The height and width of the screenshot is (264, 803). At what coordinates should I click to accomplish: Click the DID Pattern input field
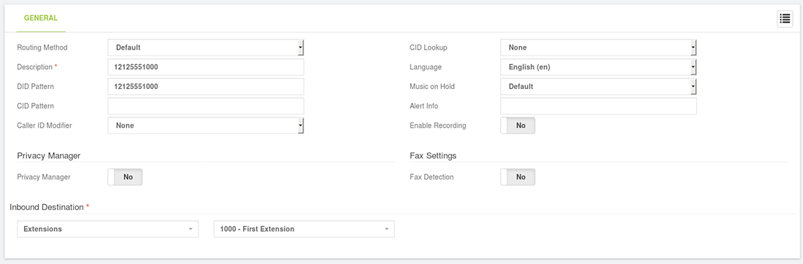click(206, 87)
